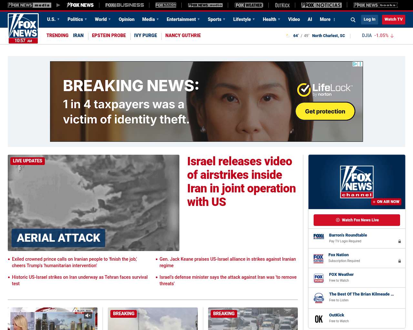Click the Fox News top bar logo
Viewport: 413px width, 330px height.
click(80, 5)
